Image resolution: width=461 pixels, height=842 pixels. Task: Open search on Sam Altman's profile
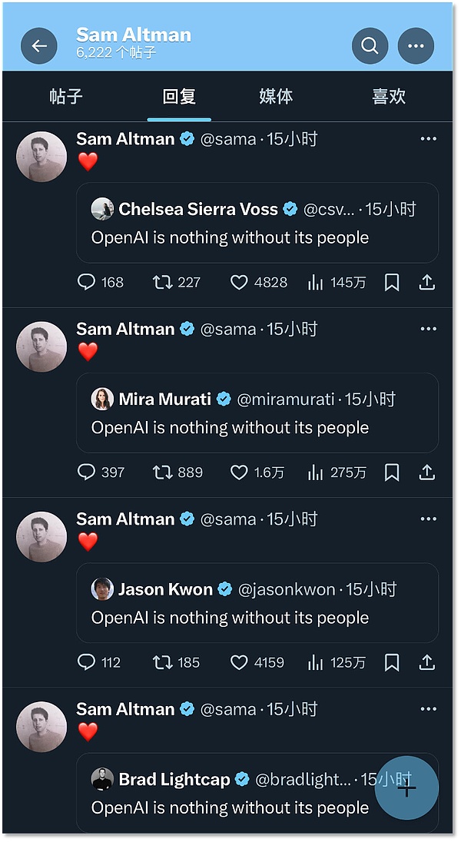[370, 46]
